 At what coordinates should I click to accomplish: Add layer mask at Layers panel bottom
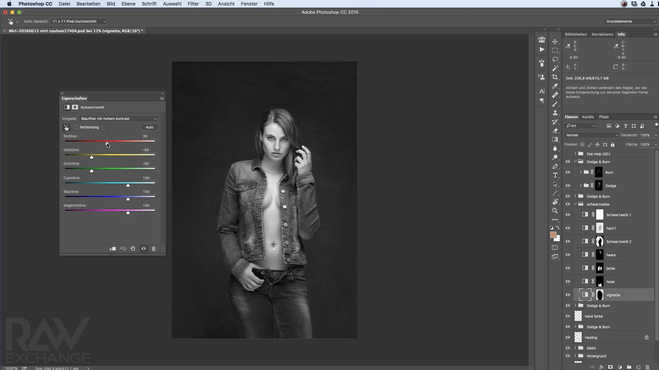point(610,367)
